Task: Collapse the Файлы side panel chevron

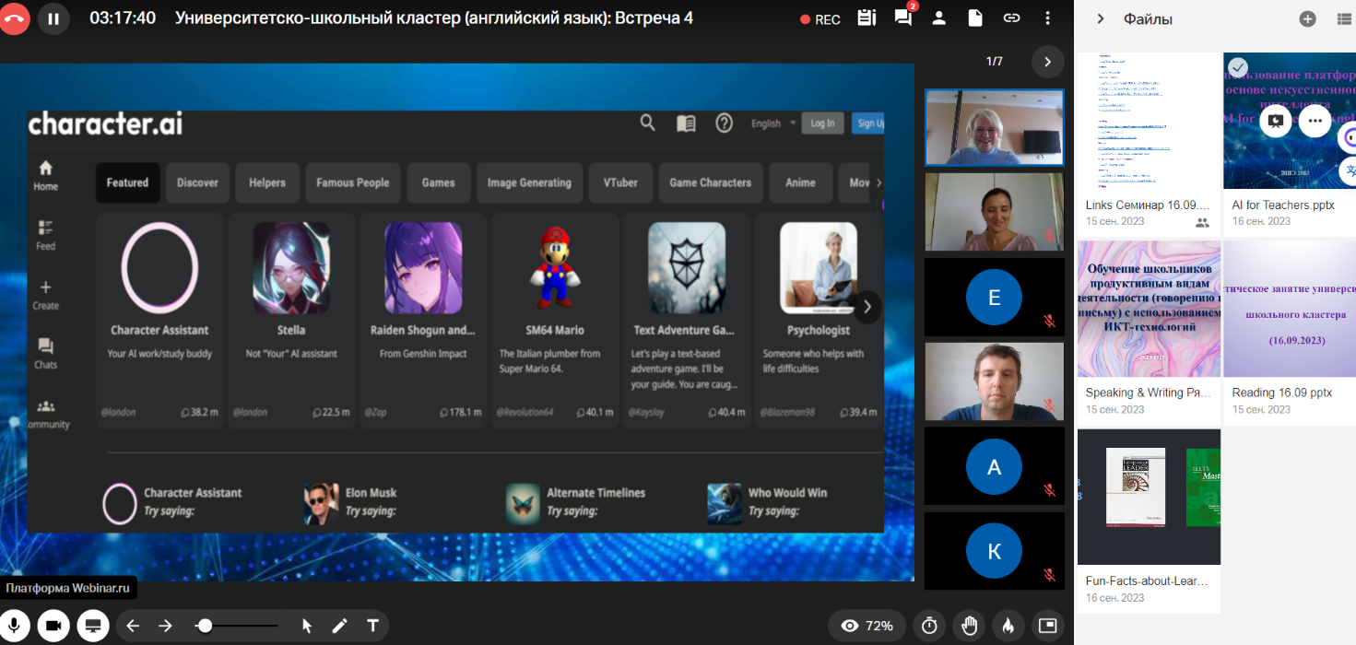Action: 1100,18
